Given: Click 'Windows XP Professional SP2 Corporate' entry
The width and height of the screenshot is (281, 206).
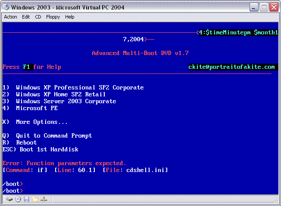Looking at the screenshot, I should [73, 87].
